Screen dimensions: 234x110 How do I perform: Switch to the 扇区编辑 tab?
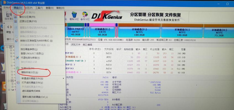88,45
